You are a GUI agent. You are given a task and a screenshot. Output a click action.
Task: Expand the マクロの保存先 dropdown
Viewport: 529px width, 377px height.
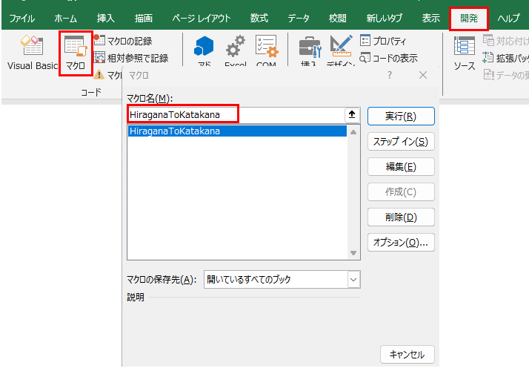coord(353,280)
